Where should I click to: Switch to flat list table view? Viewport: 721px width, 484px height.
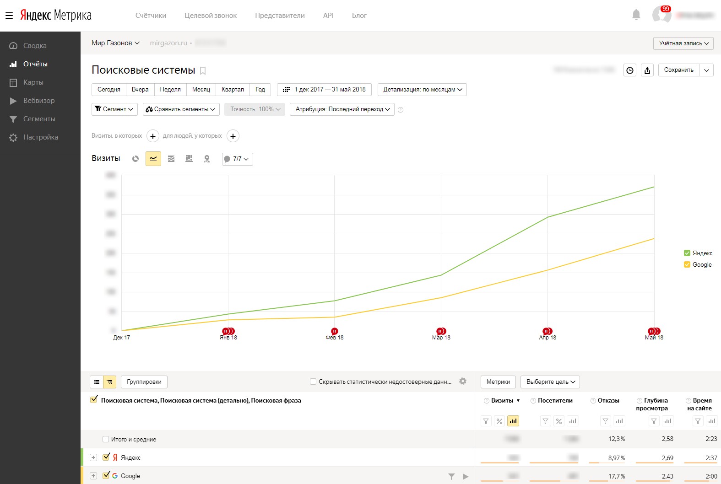97,382
